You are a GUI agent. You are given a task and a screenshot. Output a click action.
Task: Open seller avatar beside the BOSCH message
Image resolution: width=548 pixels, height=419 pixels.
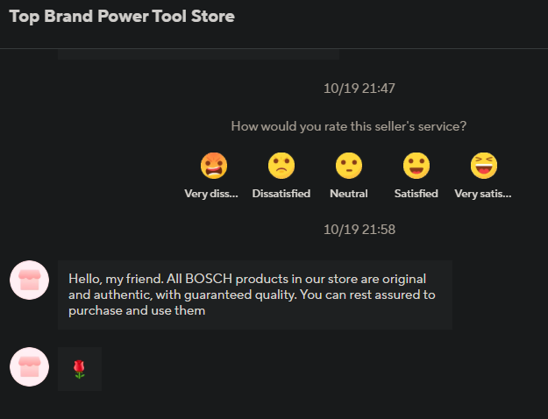pyautogui.click(x=29, y=280)
